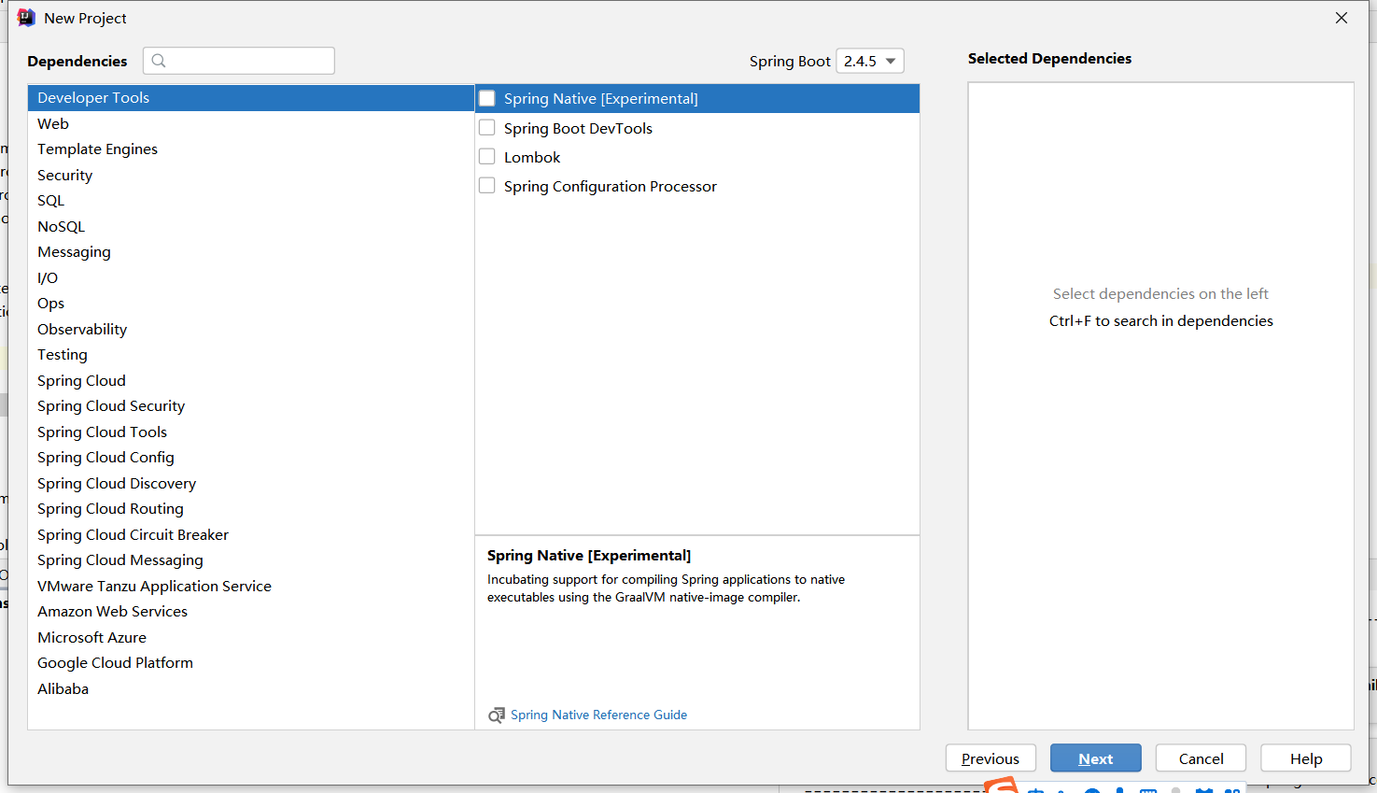1377x793 pixels.
Task: Focus the dependencies search field
Action: (x=239, y=61)
